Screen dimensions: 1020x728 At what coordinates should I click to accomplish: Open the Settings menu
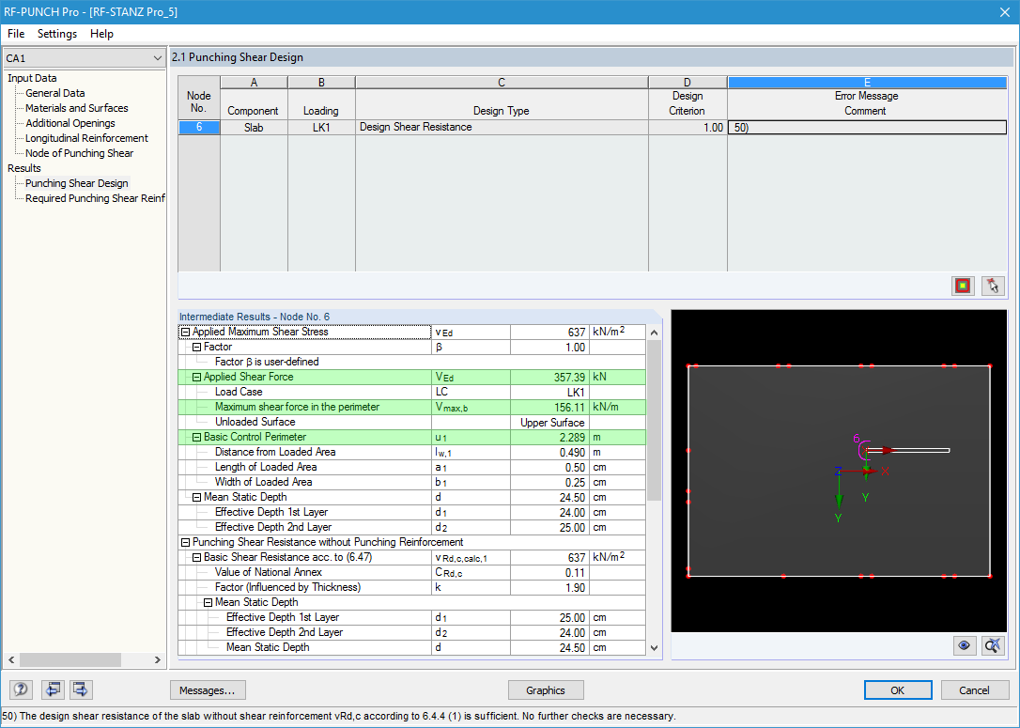(x=57, y=34)
